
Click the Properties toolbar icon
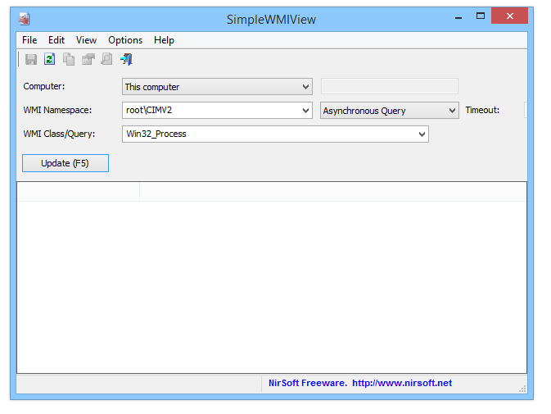(x=88, y=59)
